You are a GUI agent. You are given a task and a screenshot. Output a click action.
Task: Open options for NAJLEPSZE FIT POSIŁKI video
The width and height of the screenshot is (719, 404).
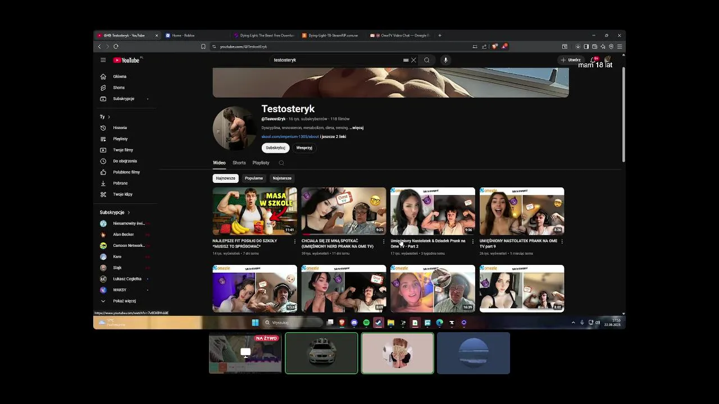[295, 241]
